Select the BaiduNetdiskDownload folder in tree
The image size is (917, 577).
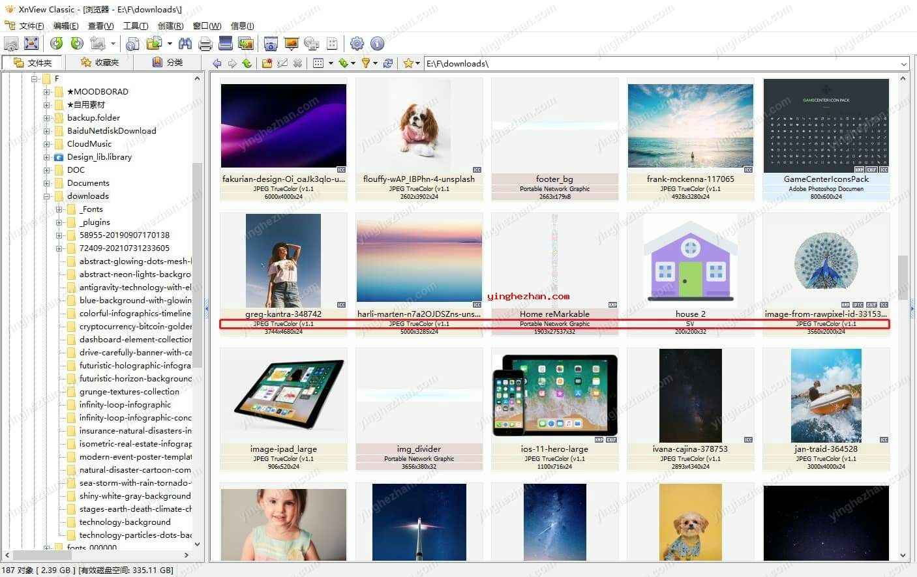[112, 131]
